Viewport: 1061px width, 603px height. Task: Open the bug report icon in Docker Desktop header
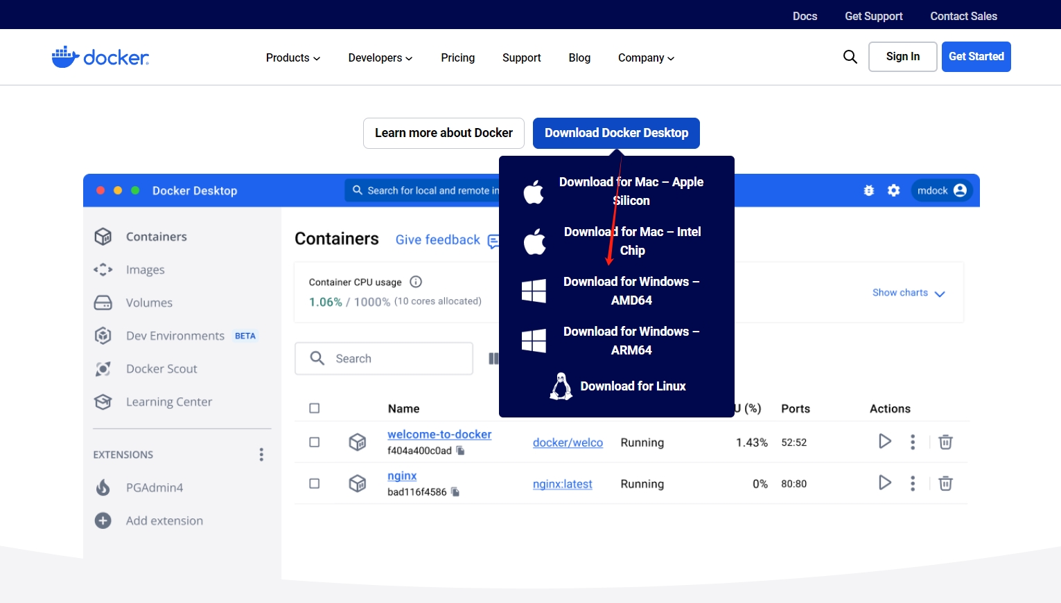(x=869, y=190)
